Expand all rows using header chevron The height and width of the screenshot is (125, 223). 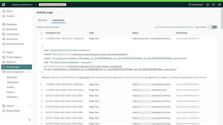coord(42,33)
